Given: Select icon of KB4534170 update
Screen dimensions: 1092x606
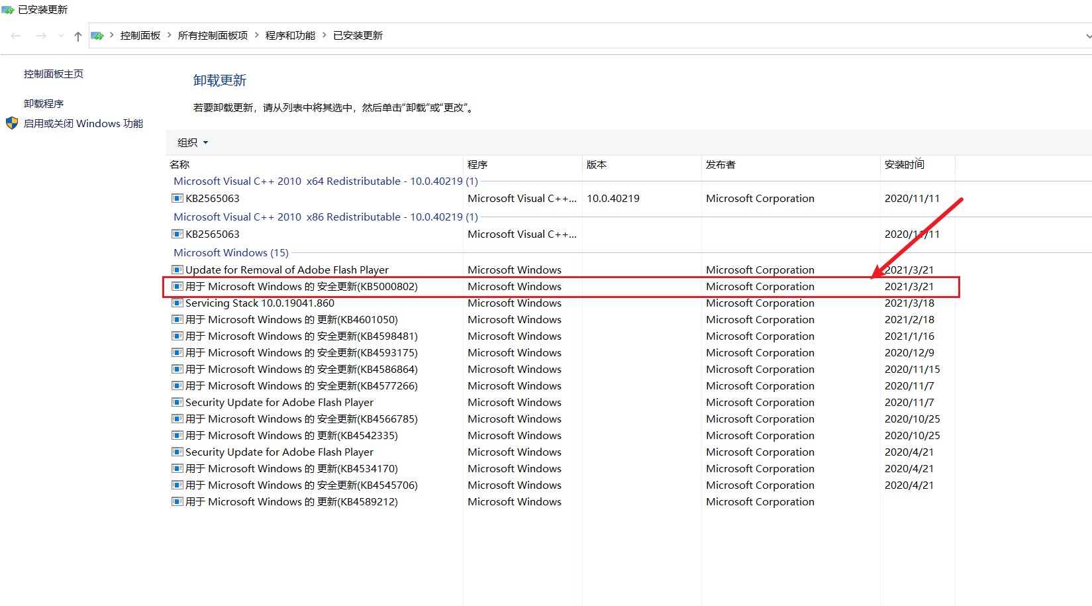Looking at the screenshot, I should 177,468.
